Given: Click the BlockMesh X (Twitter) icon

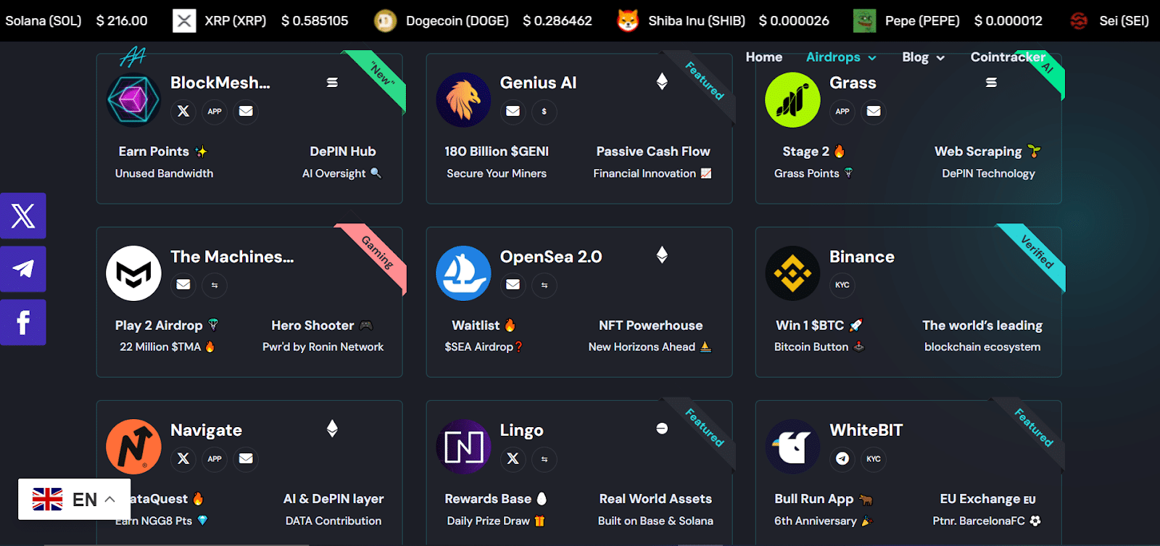Looking at the screenshot, I should tap(183, 111).
